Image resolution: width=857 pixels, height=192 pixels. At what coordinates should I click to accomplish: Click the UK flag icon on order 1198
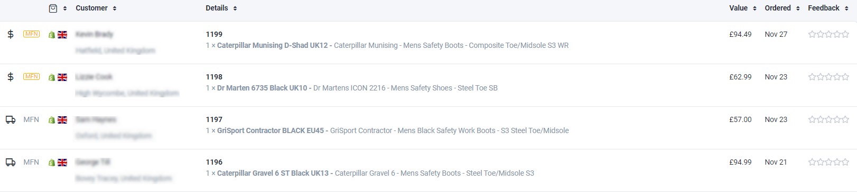62,77
